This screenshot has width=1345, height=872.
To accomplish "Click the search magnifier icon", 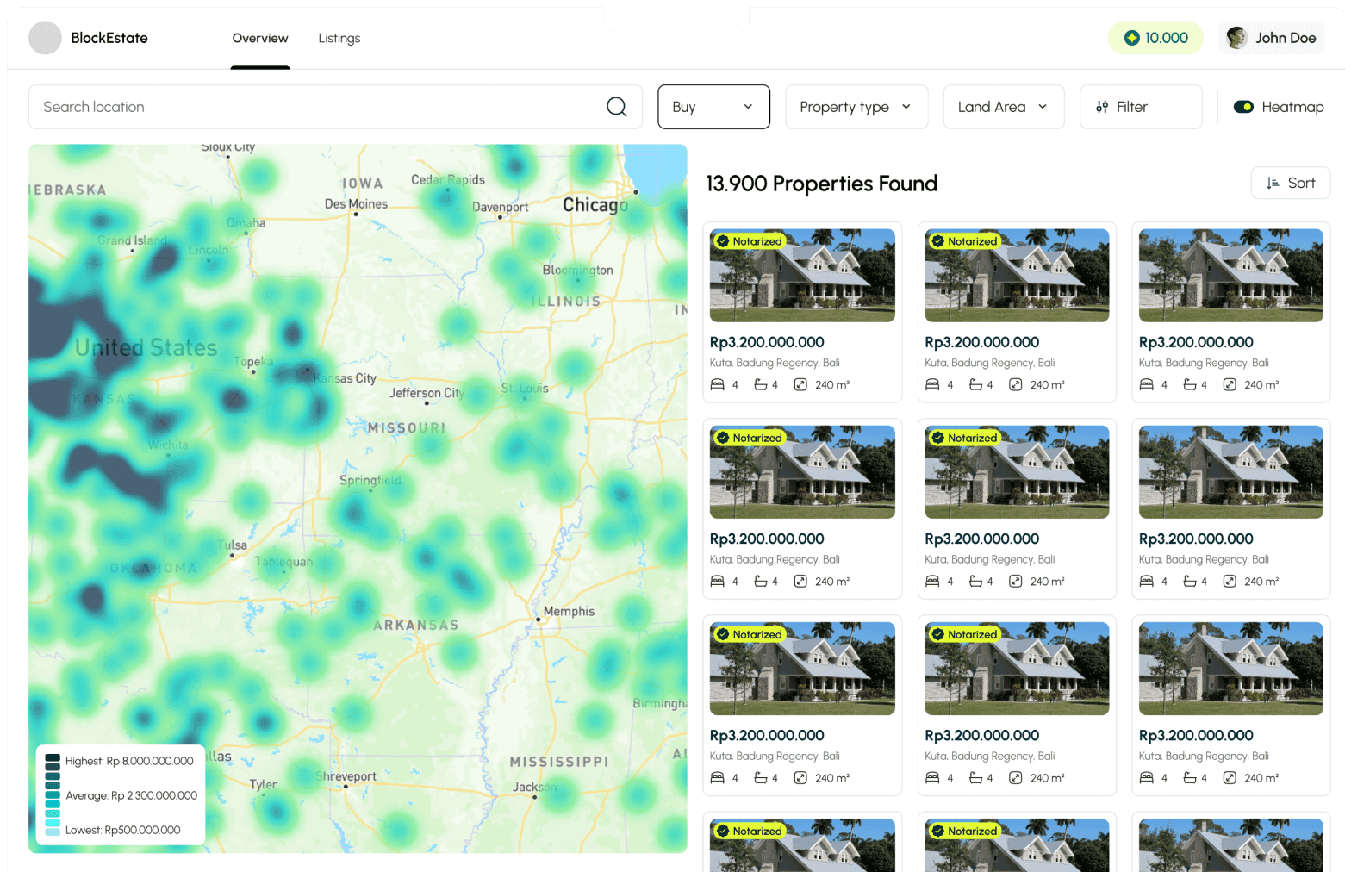I will 617,107.
